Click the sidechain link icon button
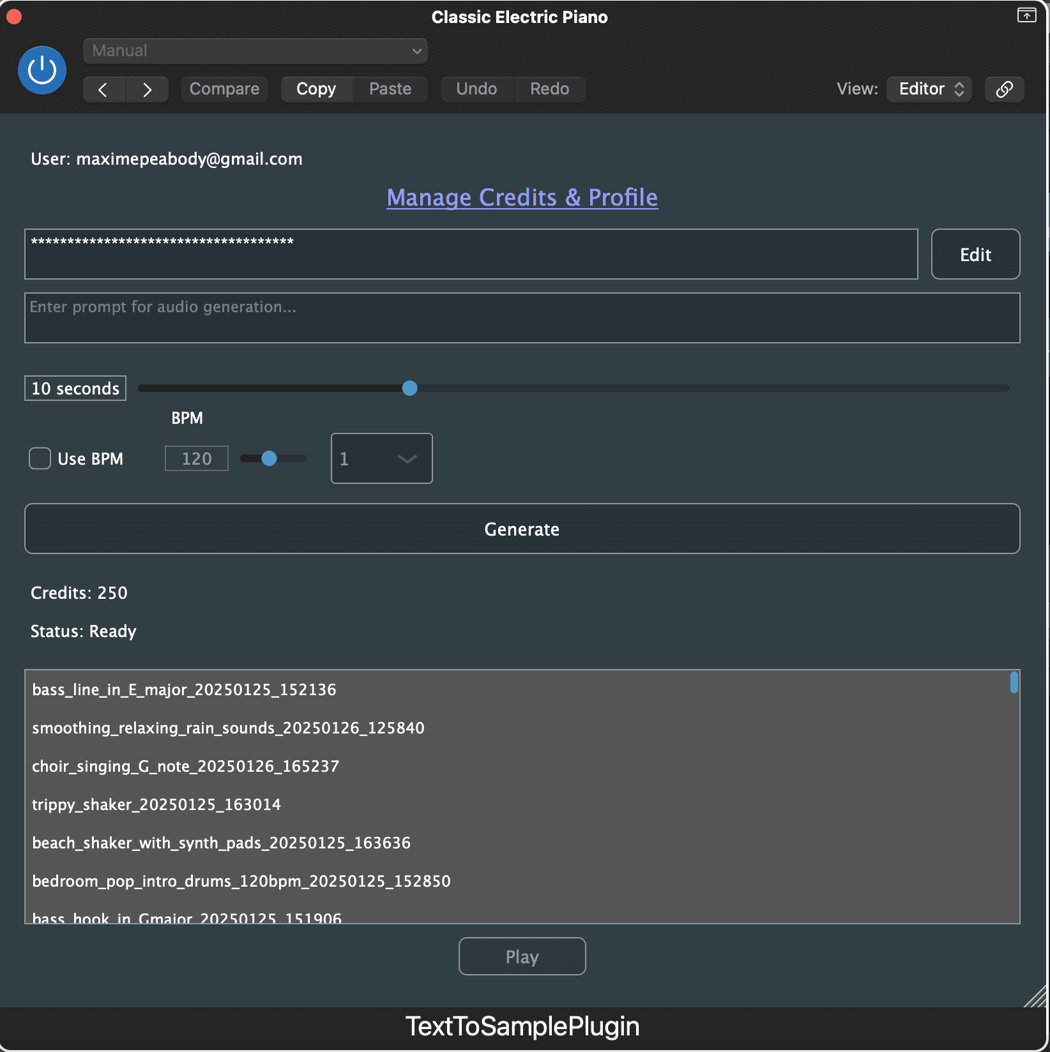 click(x=1004, y=89)
